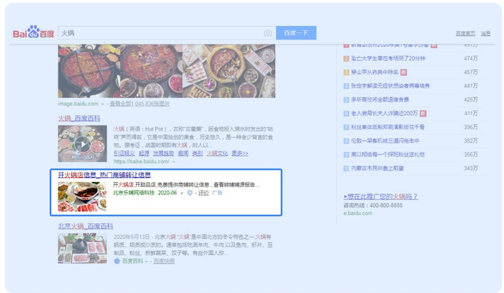The image size is (504, 293).
Task: Click the 百度百科 paw icon in last result
Action: click(x=117, y=261)
